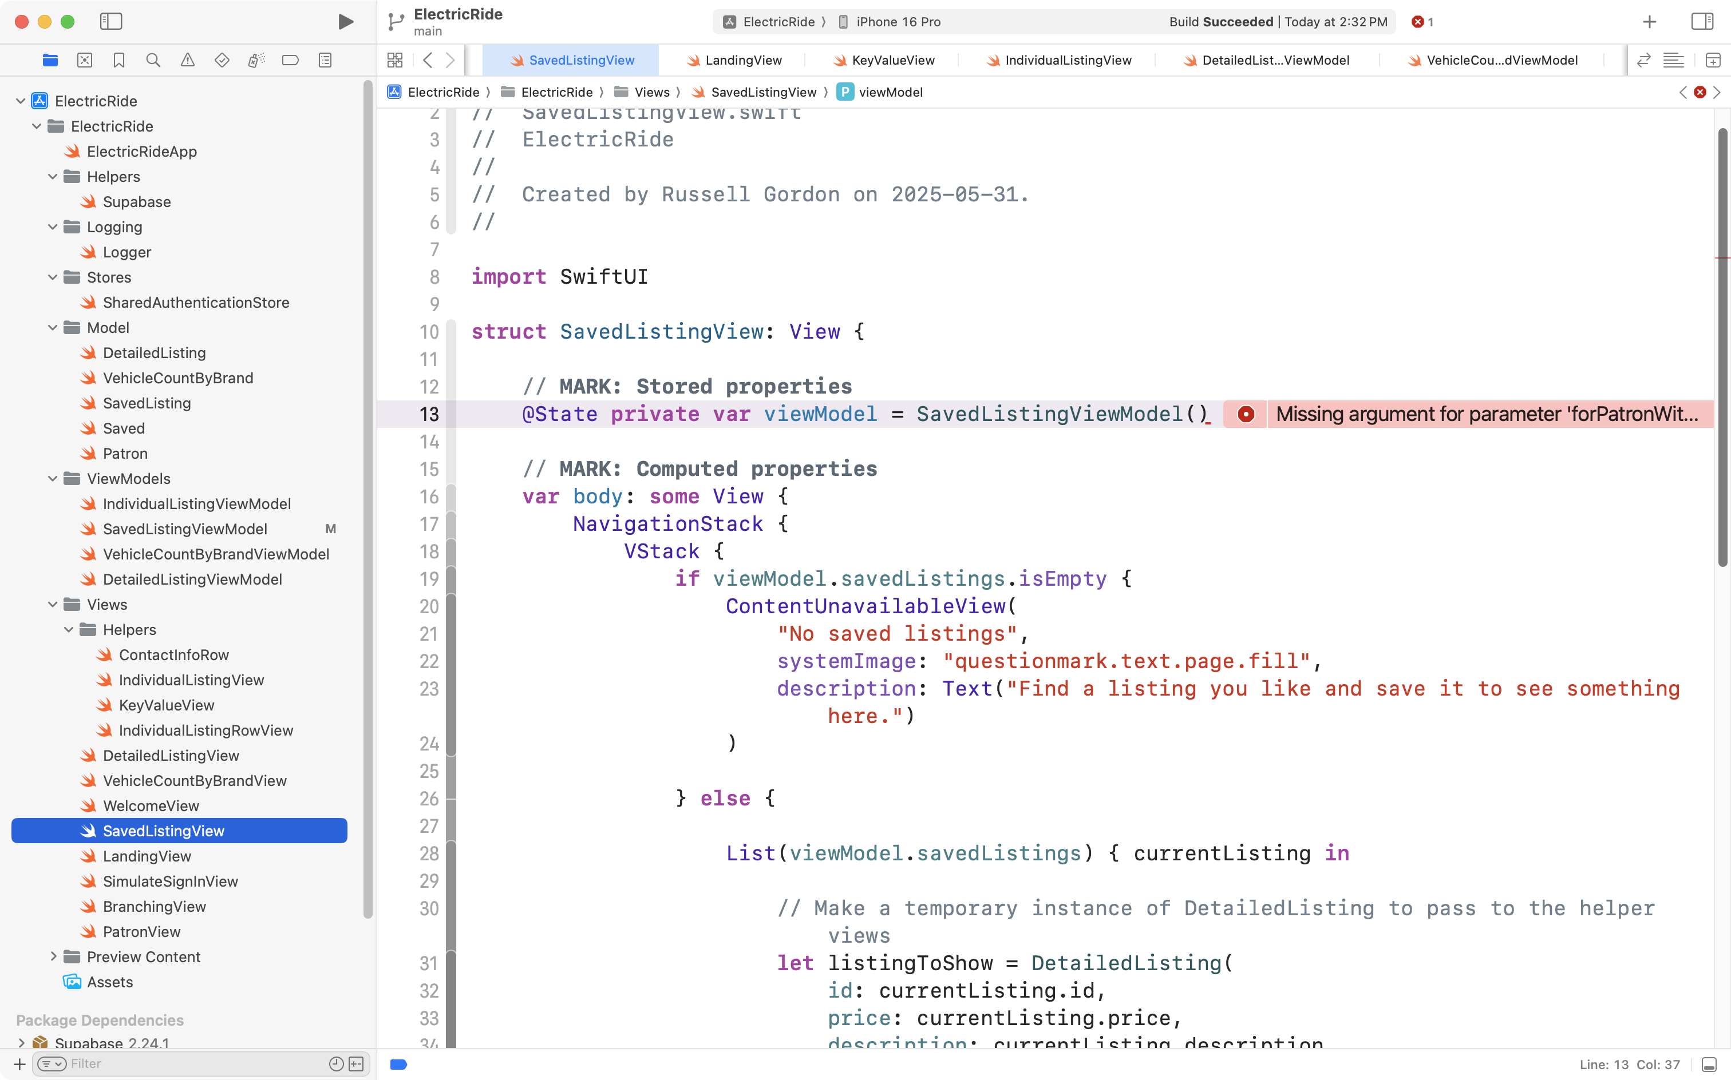Click the related items grid icon
1731x1080 pixels.
394,60
